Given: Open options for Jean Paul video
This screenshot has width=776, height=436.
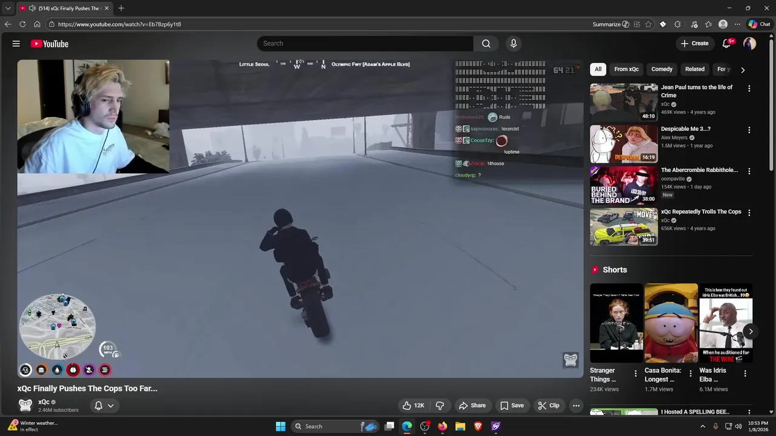Looking at the screenshot, I should click(x=749, y=88).
